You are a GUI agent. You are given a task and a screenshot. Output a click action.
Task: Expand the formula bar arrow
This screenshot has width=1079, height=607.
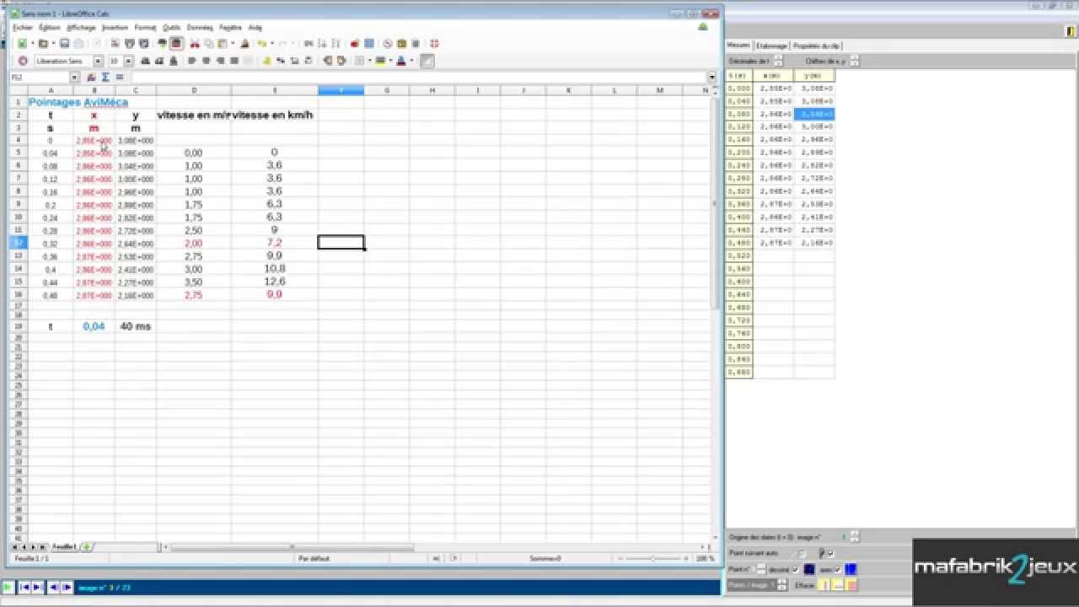pyautogui.click(x=712, y=77)
